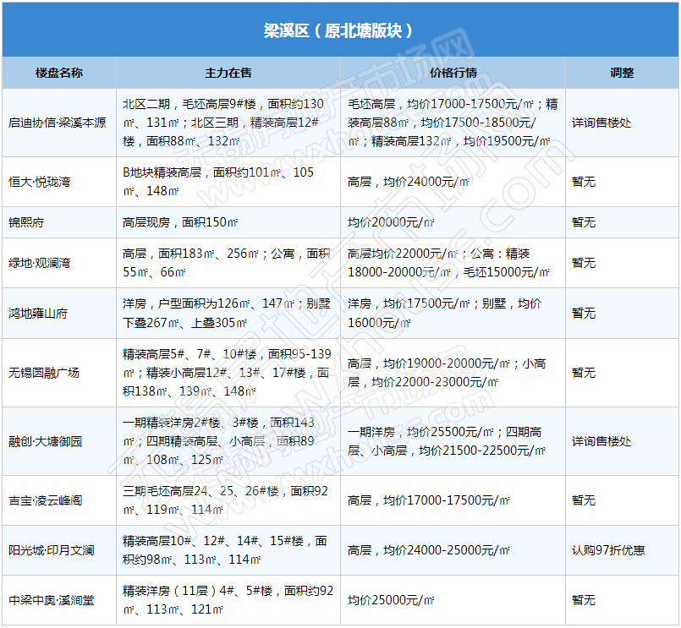Click the project name '无锡园融广场'
681x628 pixels.
[44, 373]
